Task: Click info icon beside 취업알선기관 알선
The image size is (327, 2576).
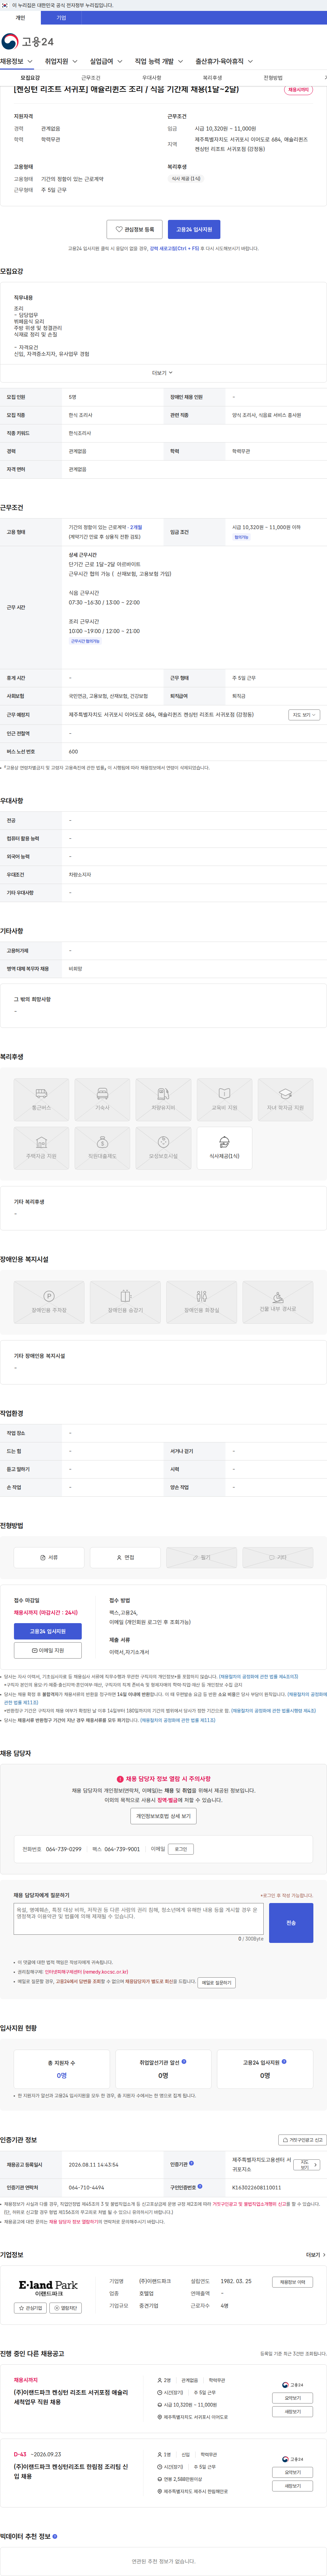Action: [184, 2061]
